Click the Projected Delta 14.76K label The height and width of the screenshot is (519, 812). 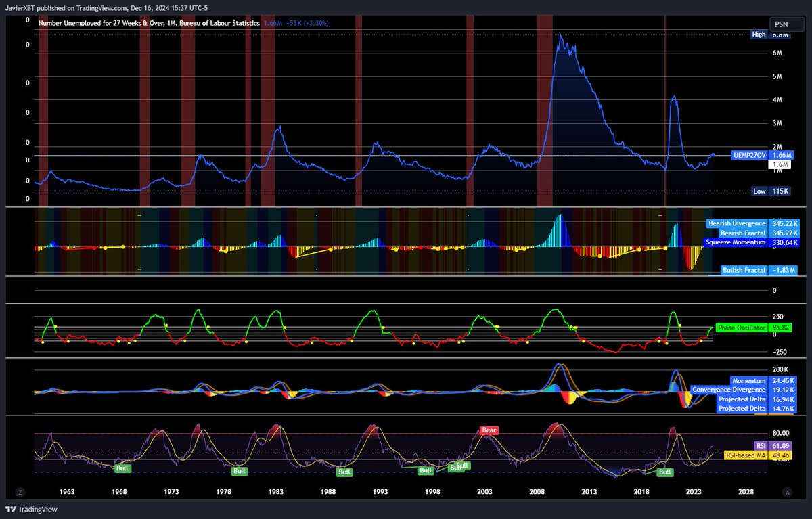(757, 408)
